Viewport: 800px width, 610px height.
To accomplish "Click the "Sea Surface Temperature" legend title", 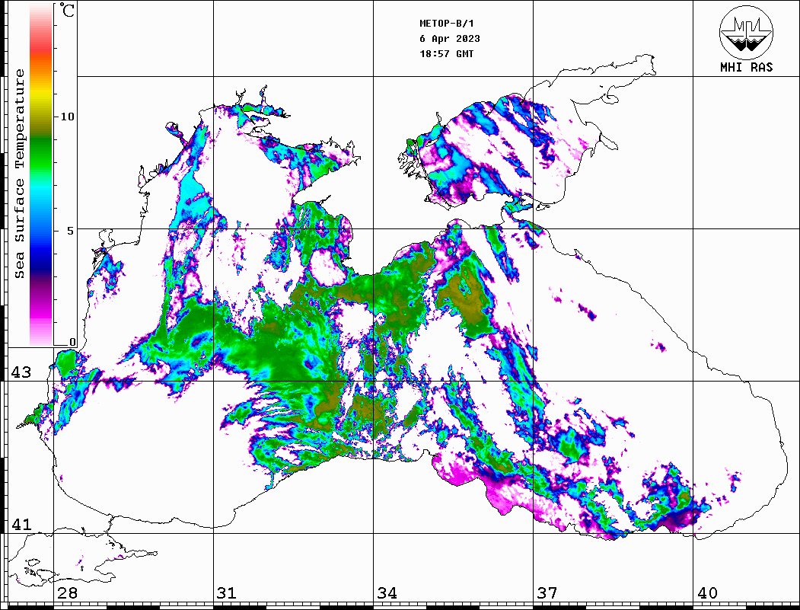I will [x=19, y=174].
